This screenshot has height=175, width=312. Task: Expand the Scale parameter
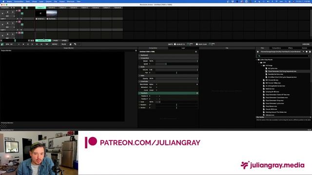(139, 102)
